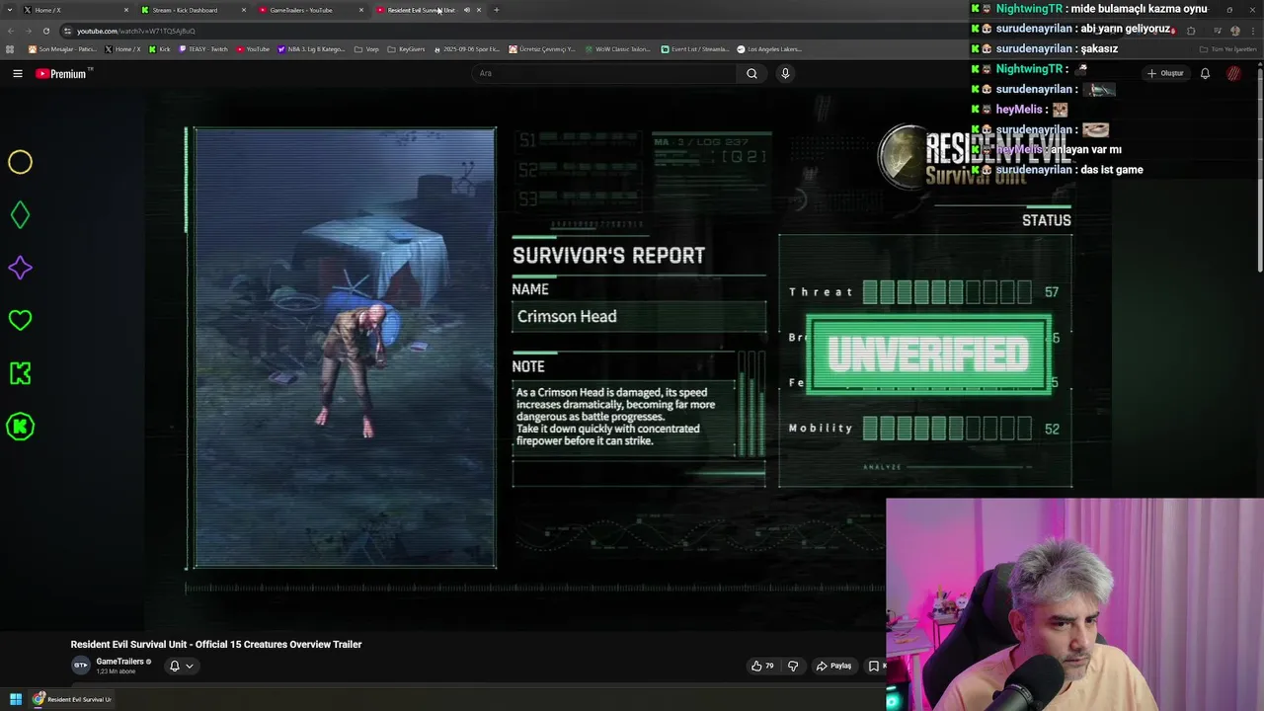Open the KeyGivers bookmarks folder

[406, 49]
